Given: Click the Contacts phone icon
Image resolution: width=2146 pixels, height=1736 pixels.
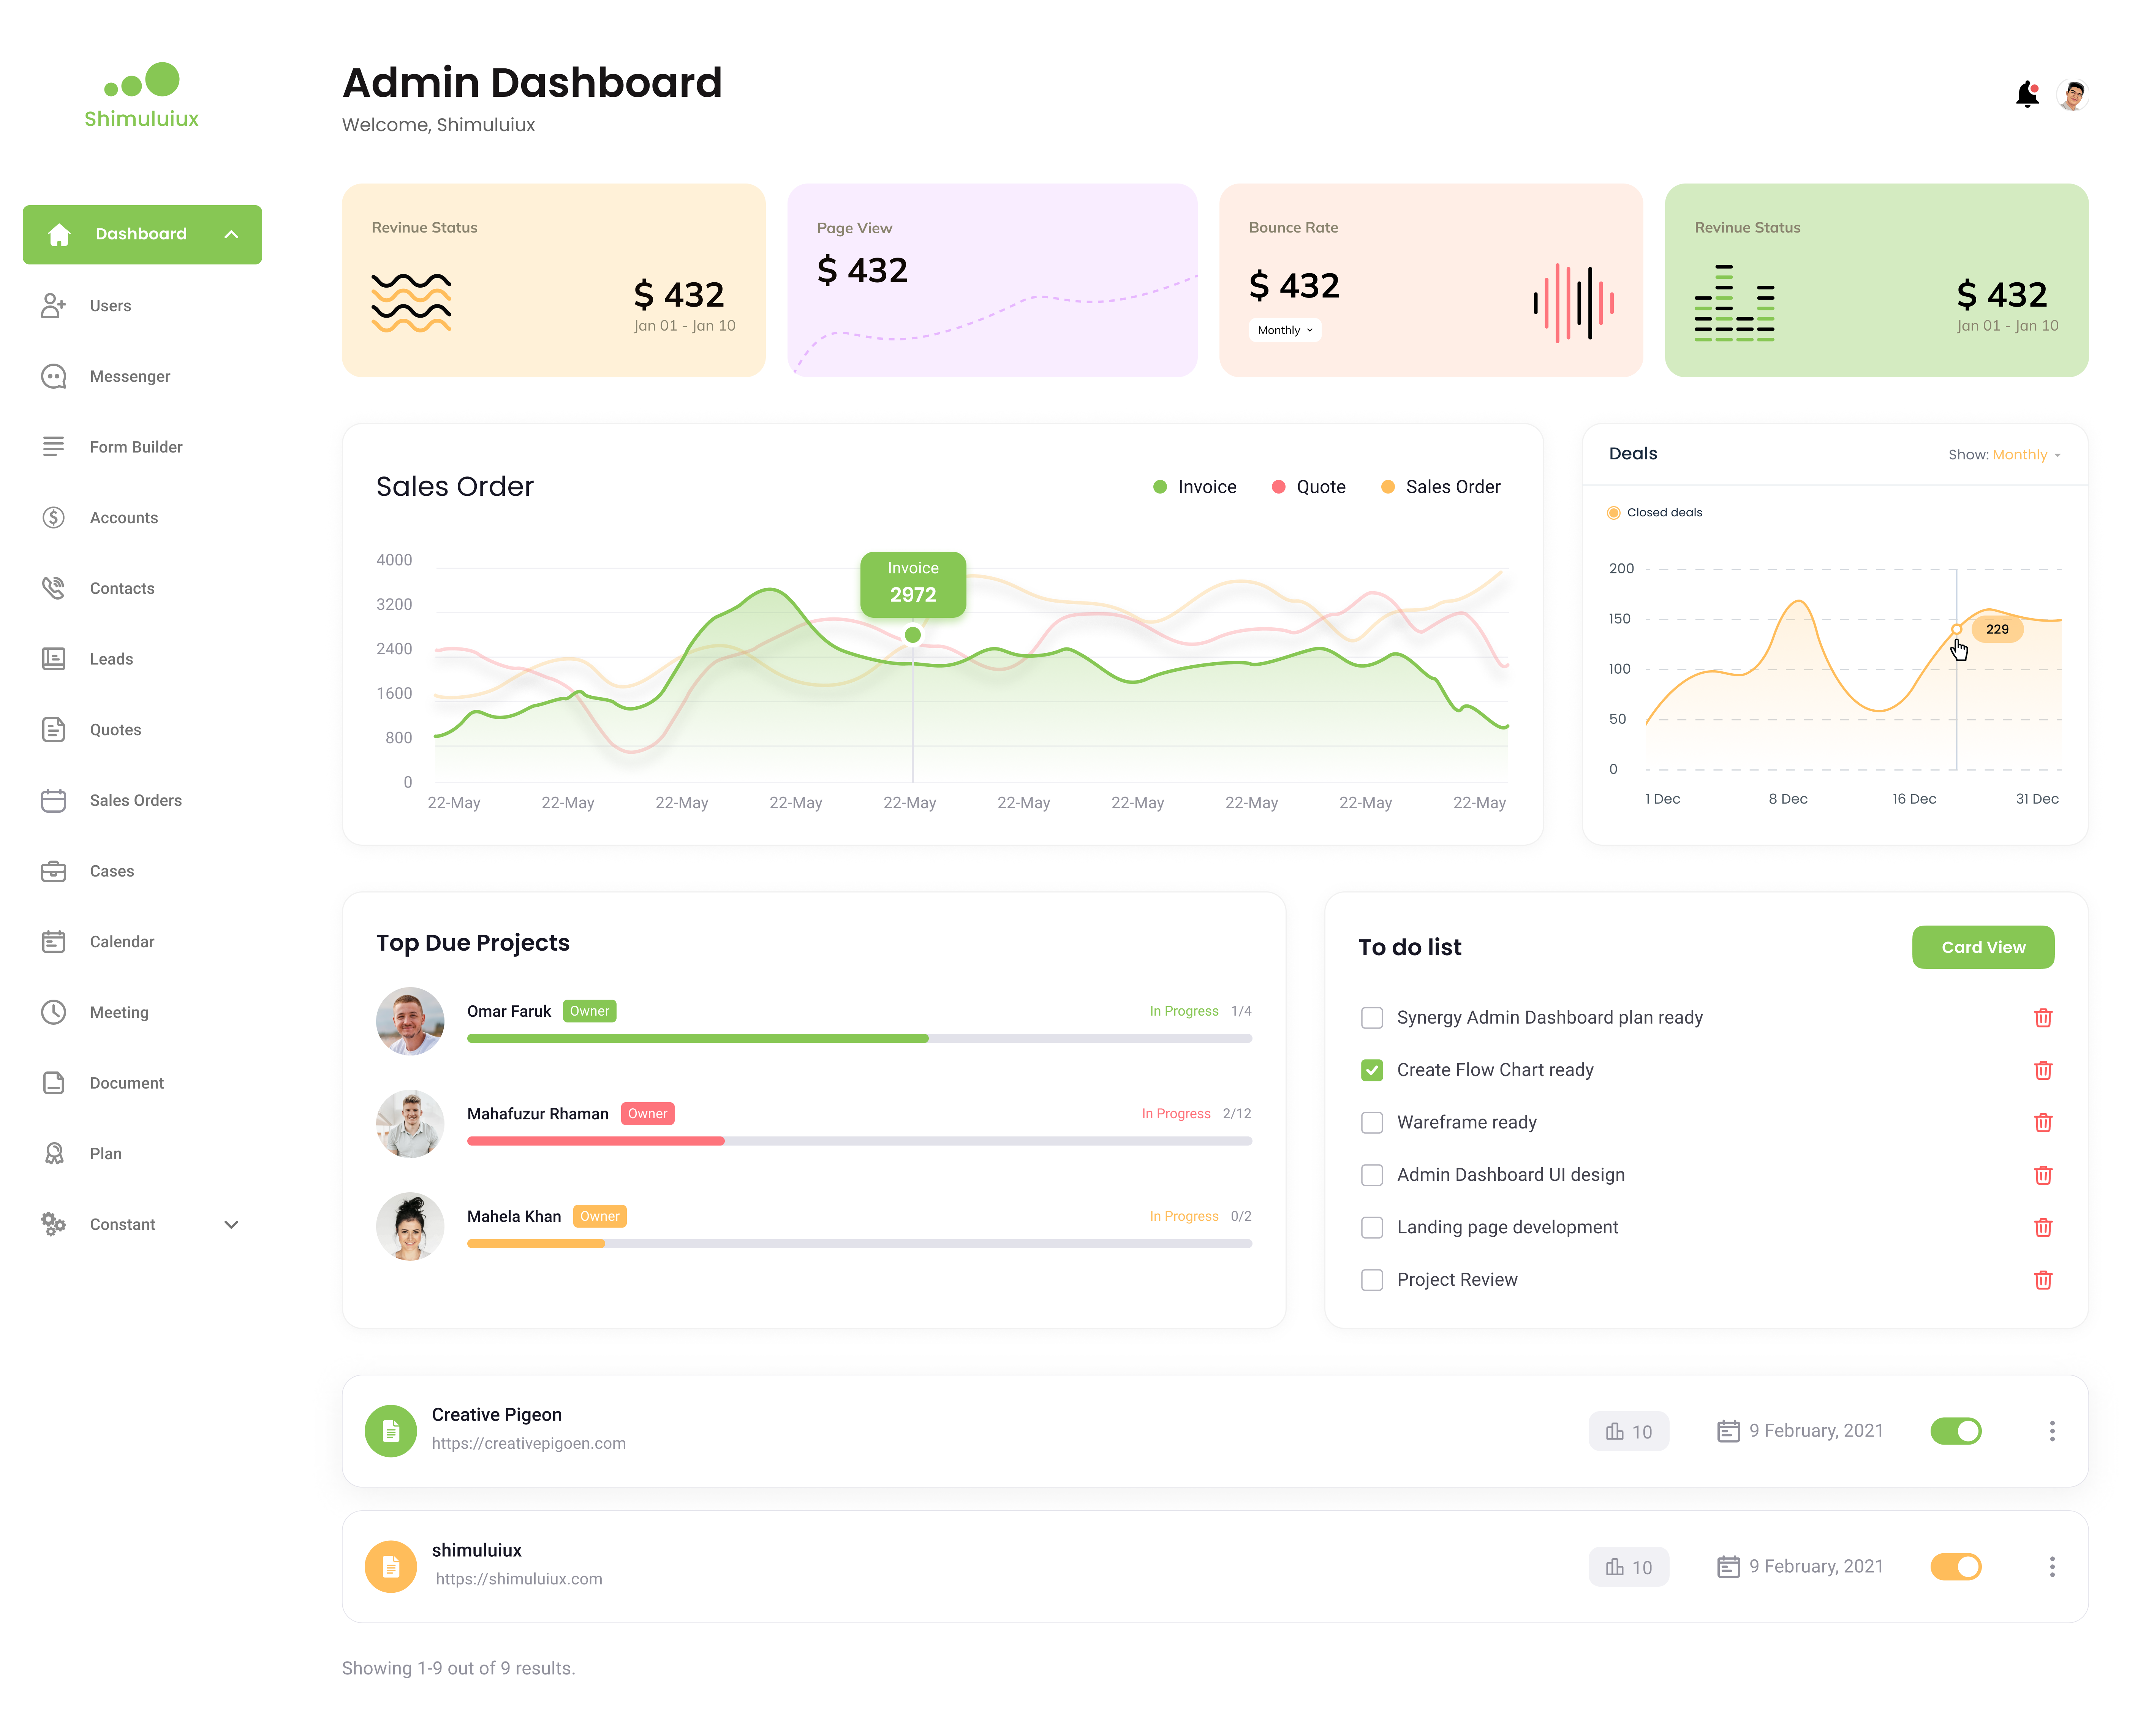Looking at the screenshot, I should (x=53, y=588).
